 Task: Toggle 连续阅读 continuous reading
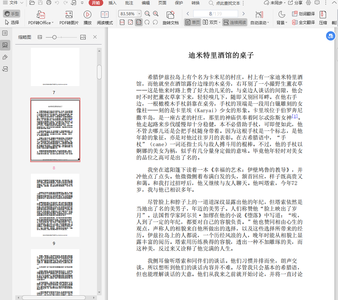coord(235,22)
